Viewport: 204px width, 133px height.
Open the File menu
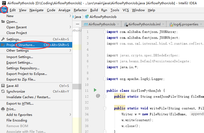4,10
